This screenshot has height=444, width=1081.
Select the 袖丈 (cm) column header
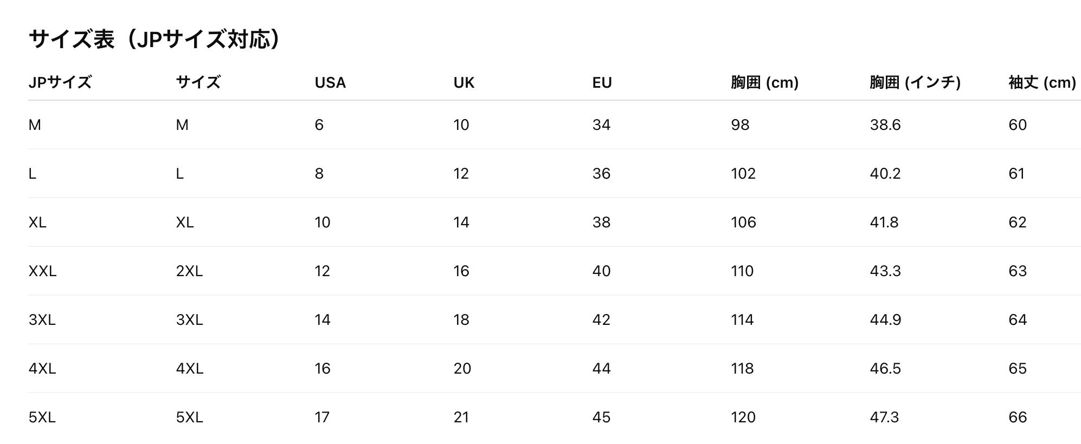pos(1042,82)
